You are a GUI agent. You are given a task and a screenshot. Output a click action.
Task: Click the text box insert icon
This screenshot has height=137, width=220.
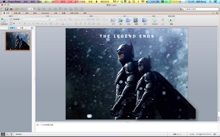(112, 20)
